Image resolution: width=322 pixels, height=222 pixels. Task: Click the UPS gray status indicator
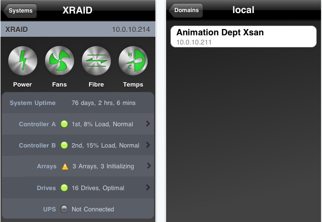(64, 209)
